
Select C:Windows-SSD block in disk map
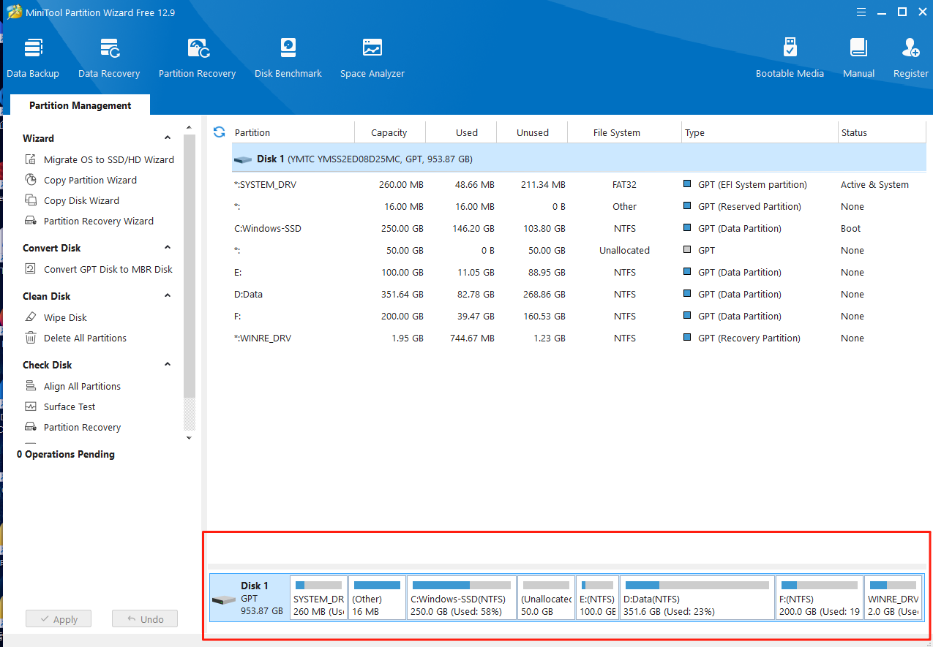tap(461, 598)
